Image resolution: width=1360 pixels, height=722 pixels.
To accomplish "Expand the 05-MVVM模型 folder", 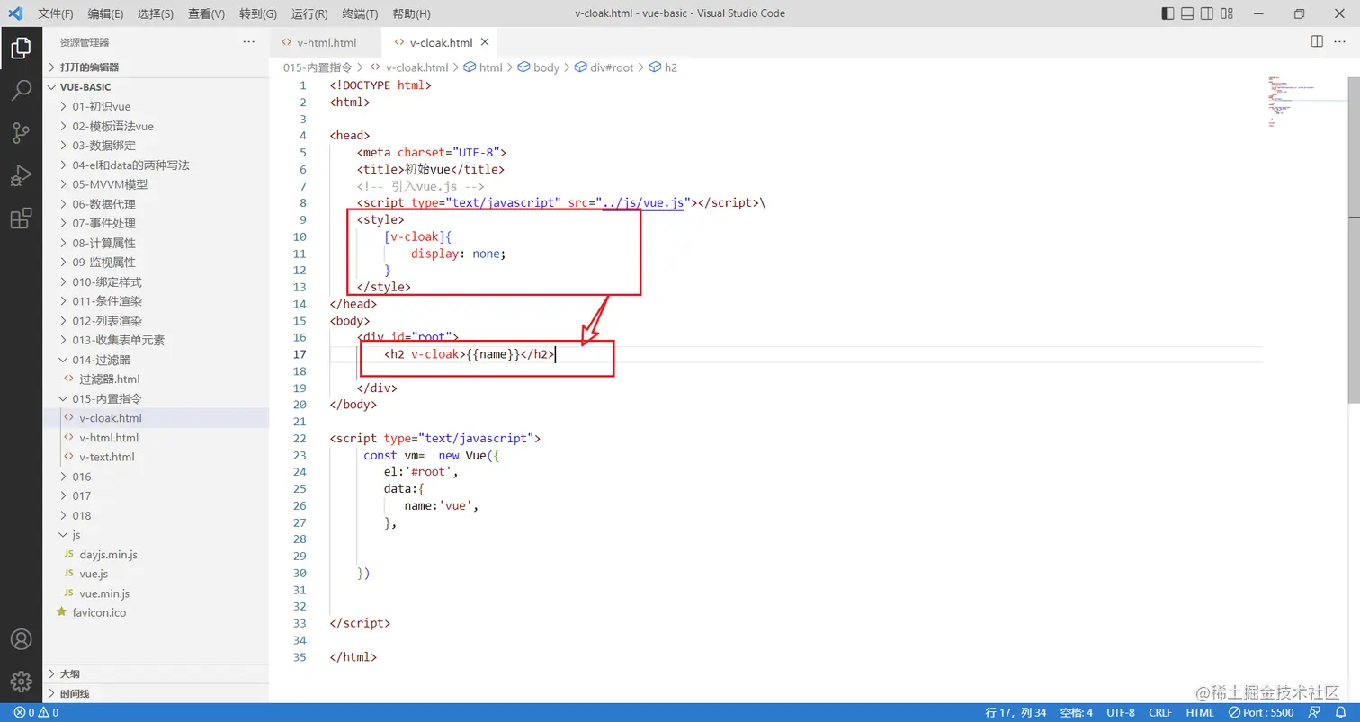I will coord(157,184).
